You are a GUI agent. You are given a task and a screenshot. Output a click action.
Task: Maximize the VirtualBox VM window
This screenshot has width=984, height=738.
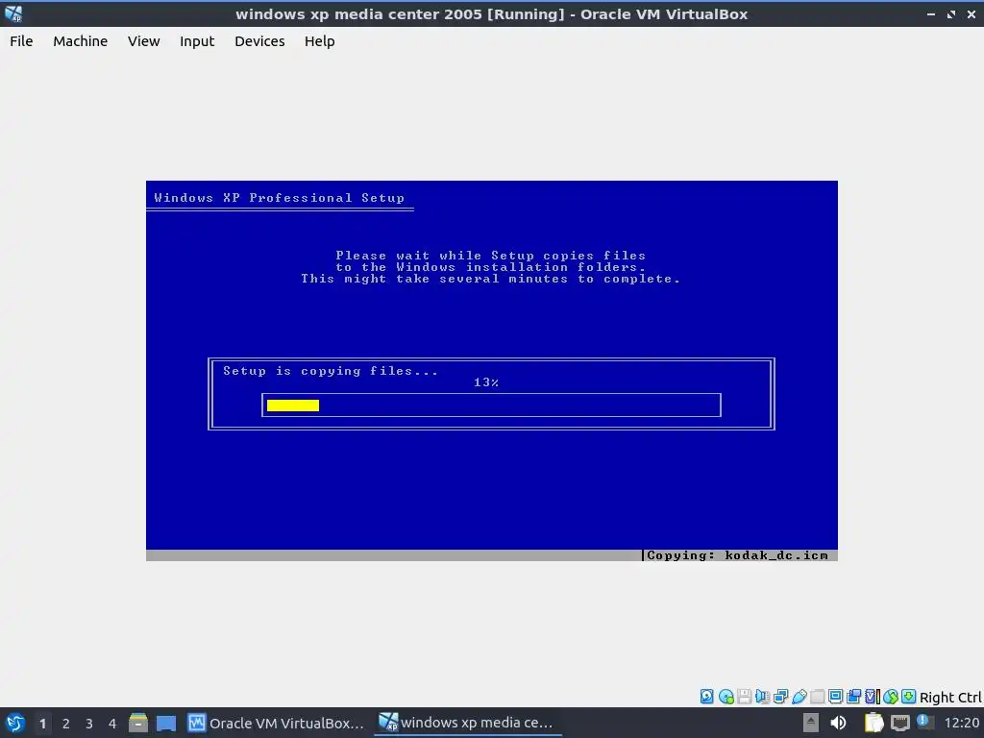tap(951, 13)
